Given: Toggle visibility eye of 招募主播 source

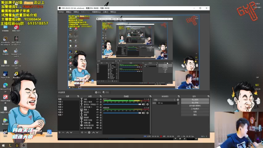Looking at the screenshot, I should click(97, 123).
